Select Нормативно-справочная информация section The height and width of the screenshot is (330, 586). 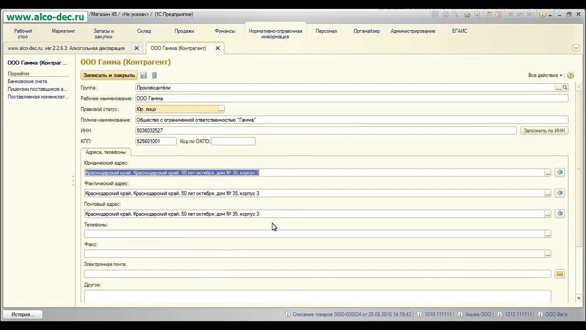tap(276, 33)
